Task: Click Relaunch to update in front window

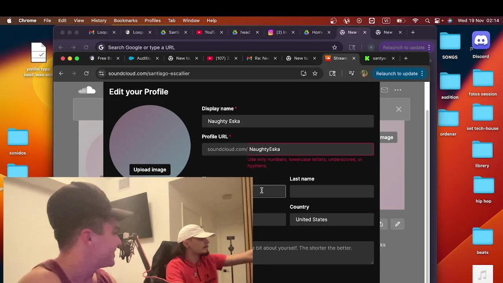Action: coord(397,74)
